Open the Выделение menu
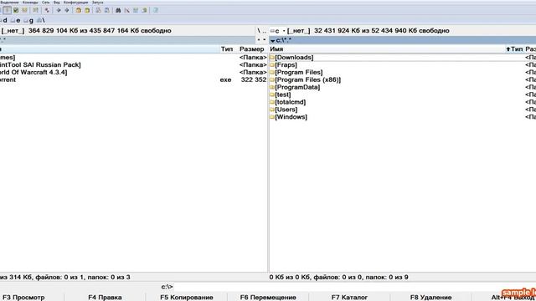The width and height of the screenshot is (536, 301). tap(9, 3)
